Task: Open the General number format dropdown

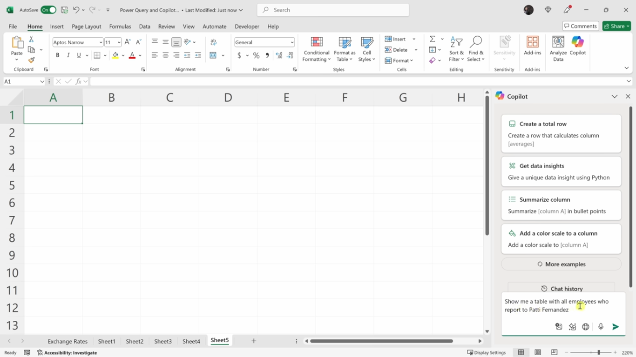Action: coord(292,42)
